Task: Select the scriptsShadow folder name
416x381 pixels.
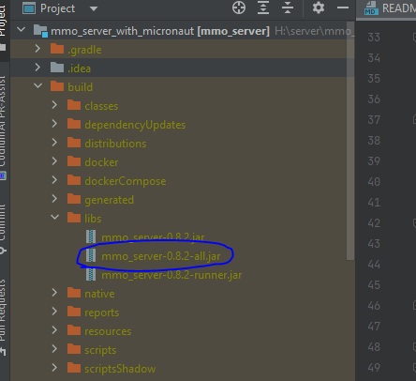Action: [x=120, y=369]
